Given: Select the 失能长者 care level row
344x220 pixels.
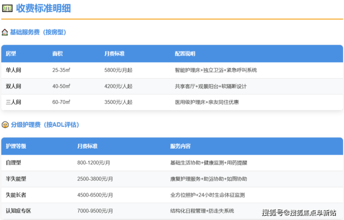Looking at the screenshot, I should [16, 195].
